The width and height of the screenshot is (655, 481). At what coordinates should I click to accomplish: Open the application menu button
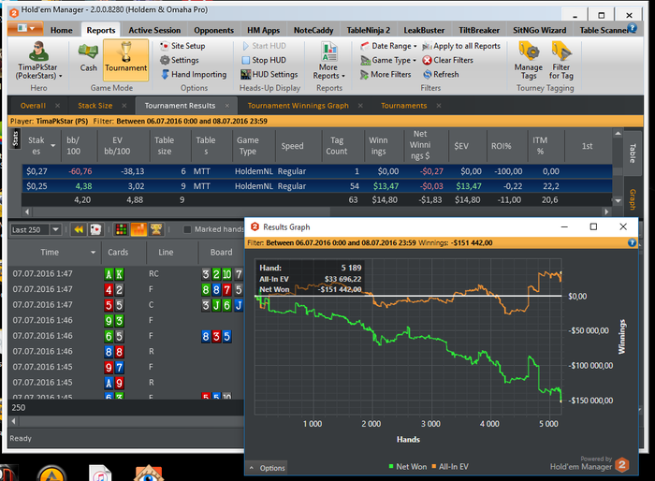(25, 28)
